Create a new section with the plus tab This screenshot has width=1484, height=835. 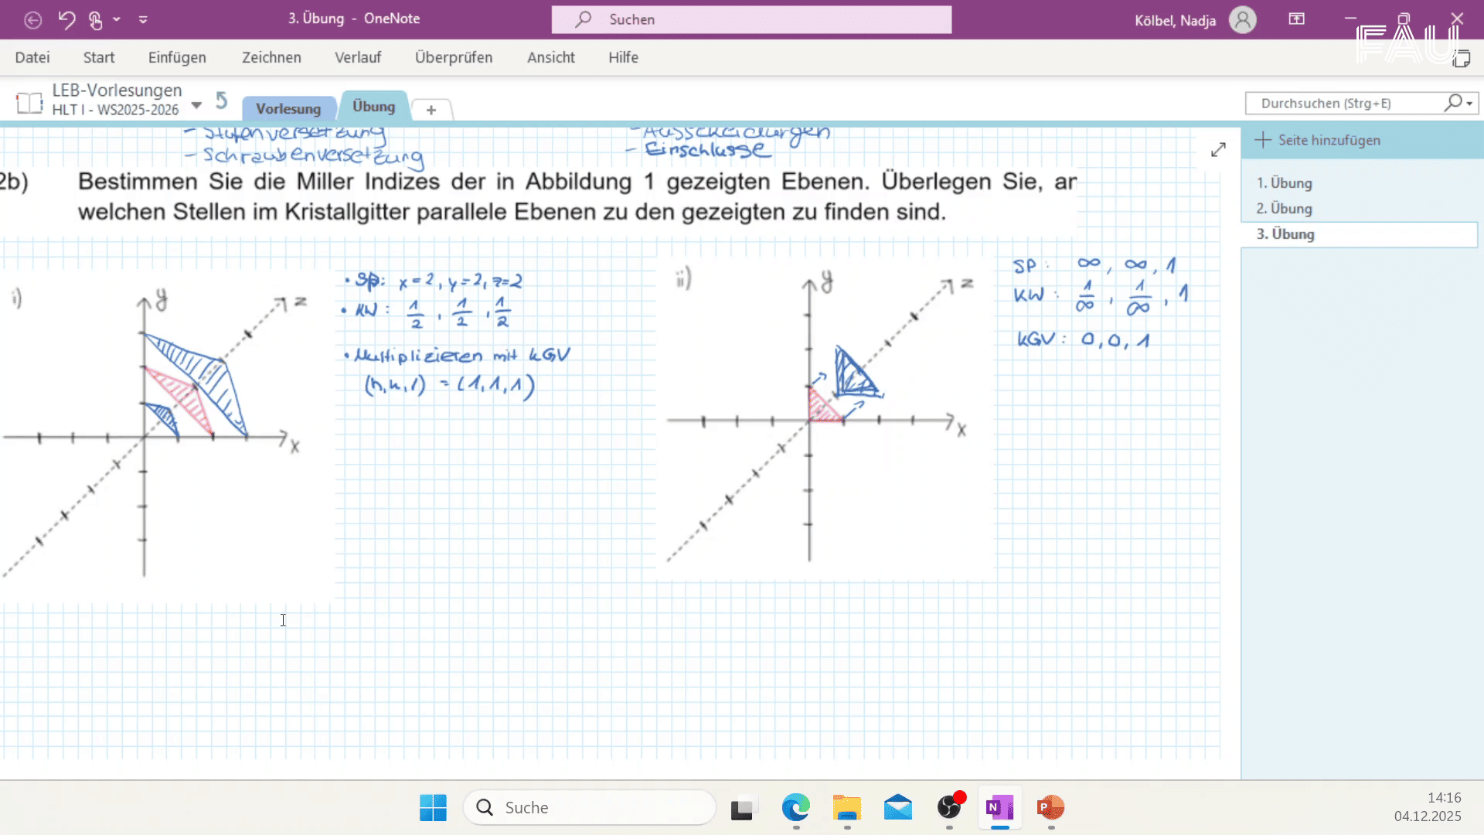click(431, 110)
